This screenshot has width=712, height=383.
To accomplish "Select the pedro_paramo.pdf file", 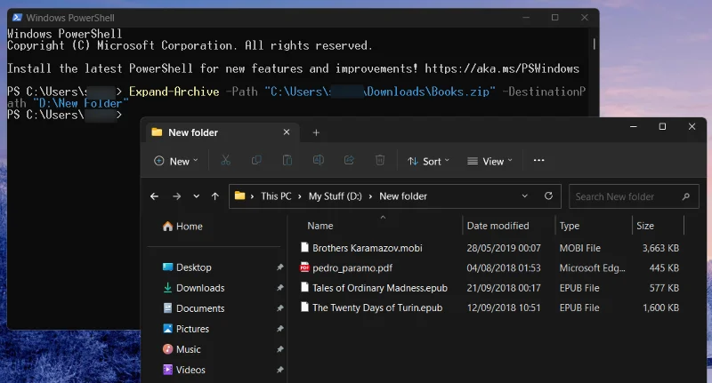I will (x=352, y=267).
